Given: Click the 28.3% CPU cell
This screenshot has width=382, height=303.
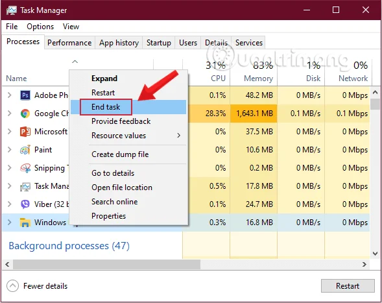Looking at the screenshot, I should [x=206, y=114].
